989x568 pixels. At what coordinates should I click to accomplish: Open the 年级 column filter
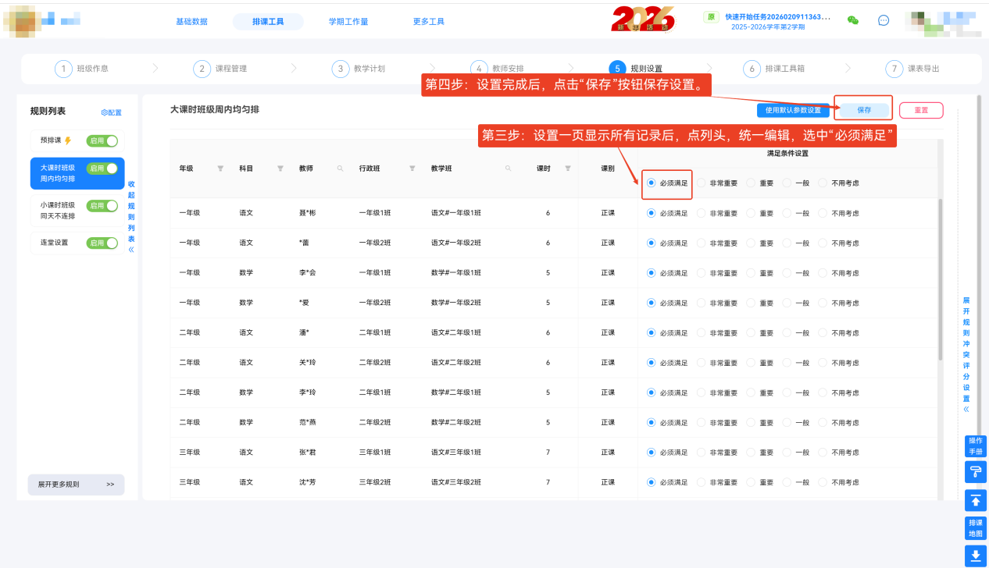220,169
